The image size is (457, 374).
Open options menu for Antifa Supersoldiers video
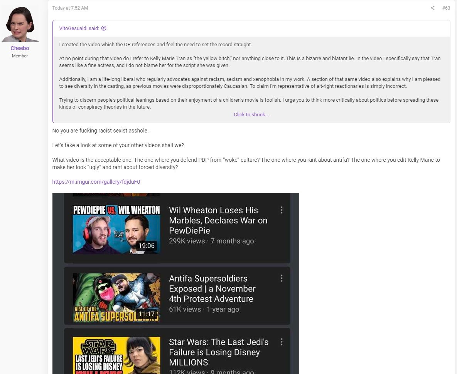(281, 278)
